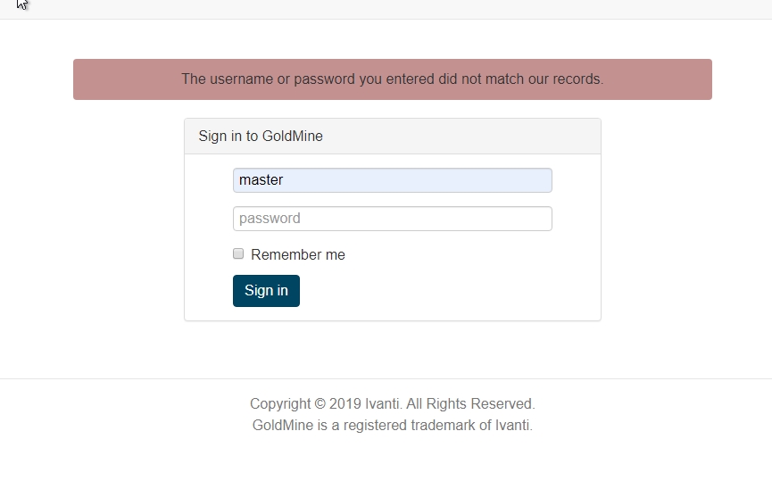The width and height of the screenshot is (772, 481).
Task: Click the word "GoldMine" starting the trademark line
Action: click(283, 426)
